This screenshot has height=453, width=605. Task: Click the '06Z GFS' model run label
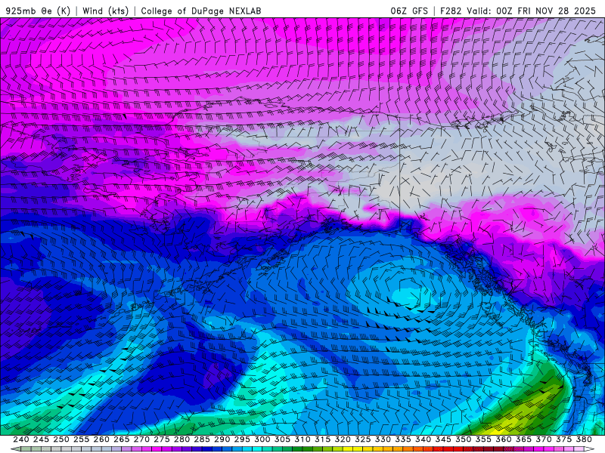point(409,11)
